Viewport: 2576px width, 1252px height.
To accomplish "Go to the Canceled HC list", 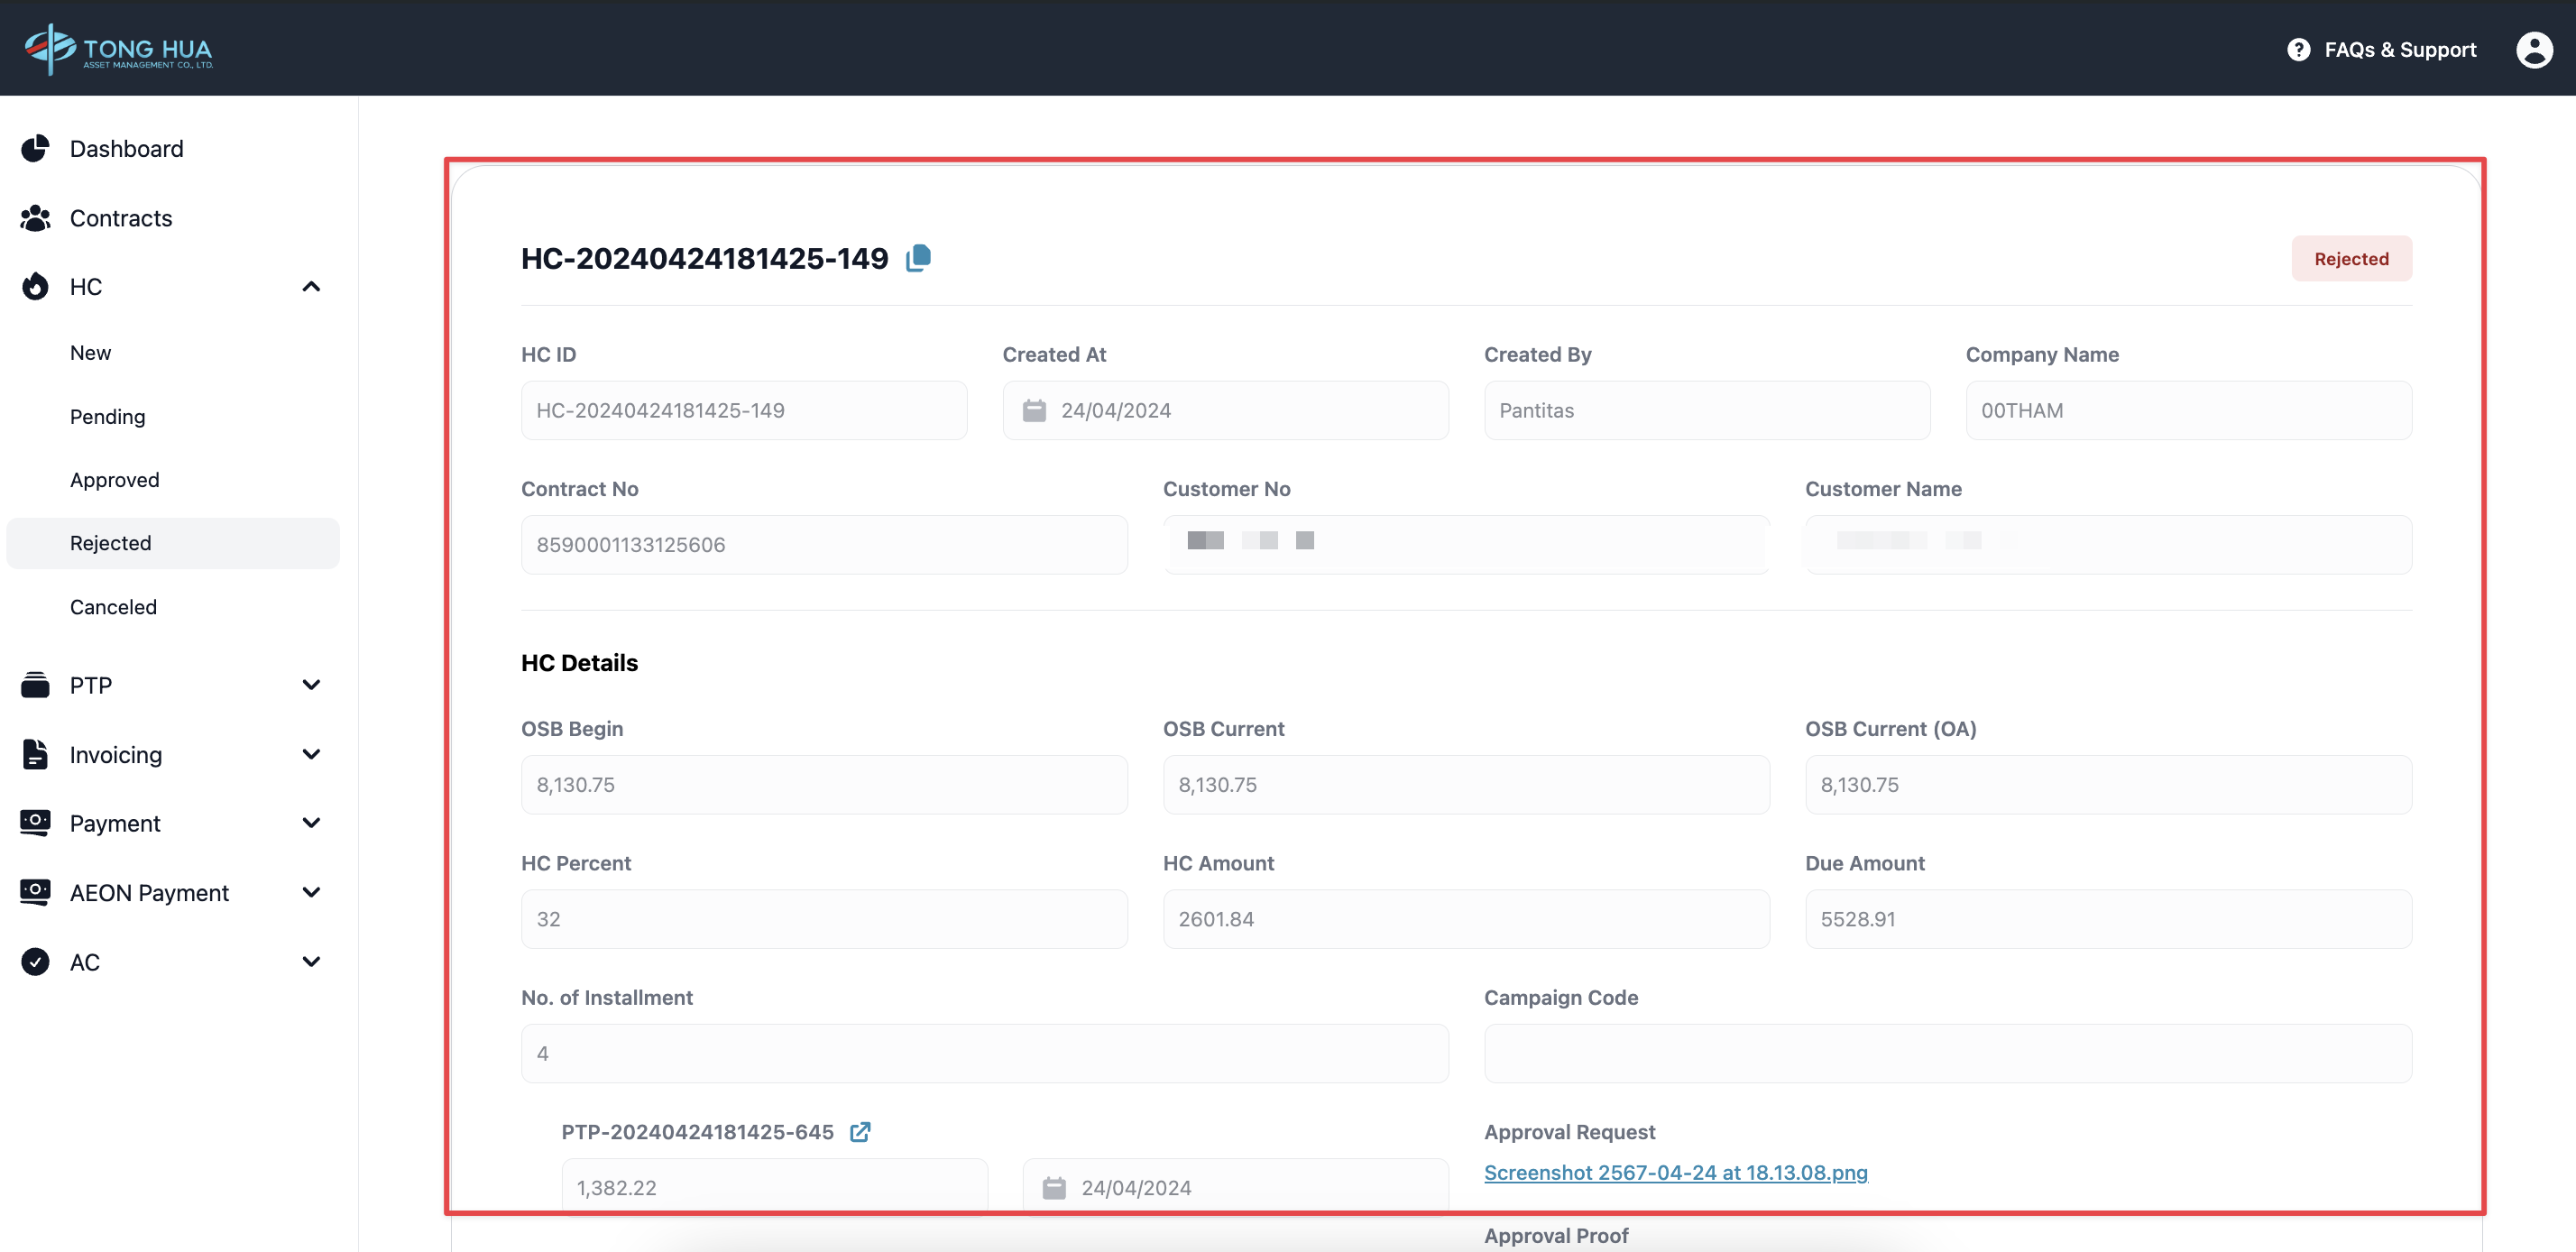I will coord(113,607).
